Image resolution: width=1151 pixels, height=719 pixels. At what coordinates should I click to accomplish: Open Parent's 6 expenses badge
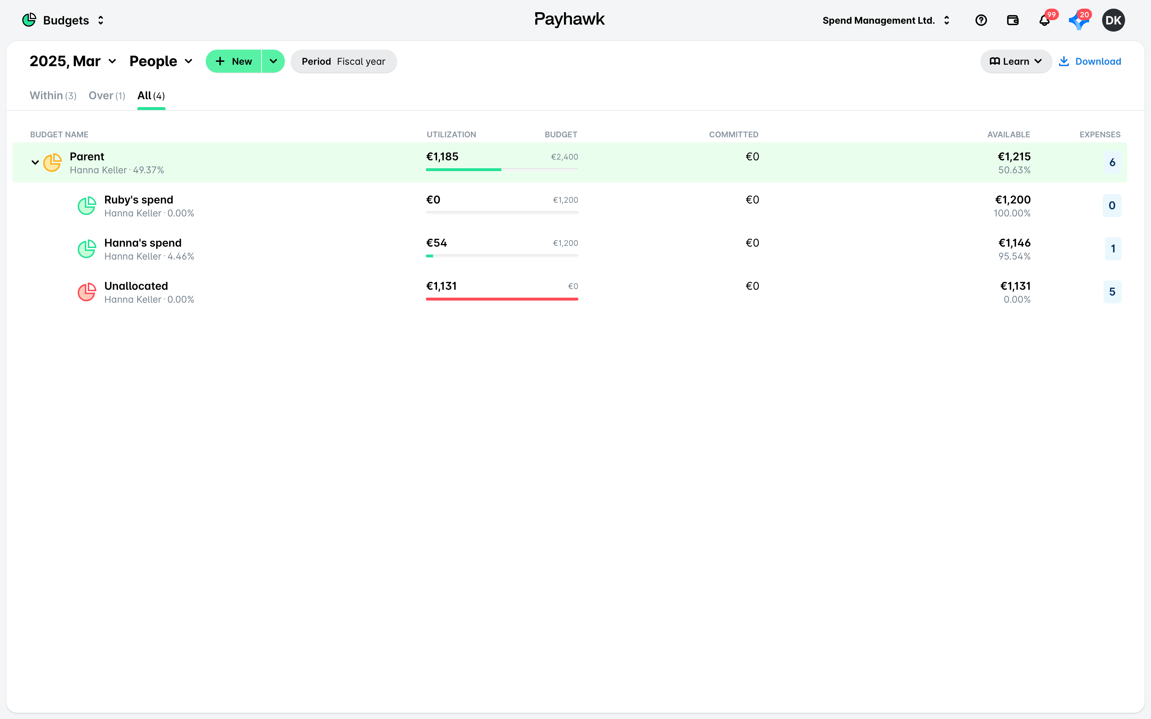pyautogui.click(x=1112, y=162)
